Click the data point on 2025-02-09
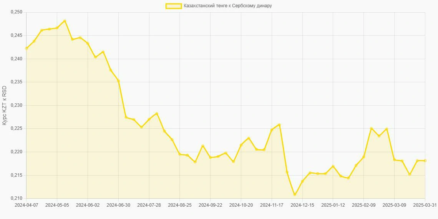 (363, 157)
